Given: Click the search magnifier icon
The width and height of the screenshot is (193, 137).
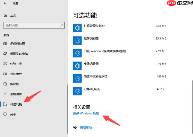Looking at the screenshot, I should pos(61,25).
